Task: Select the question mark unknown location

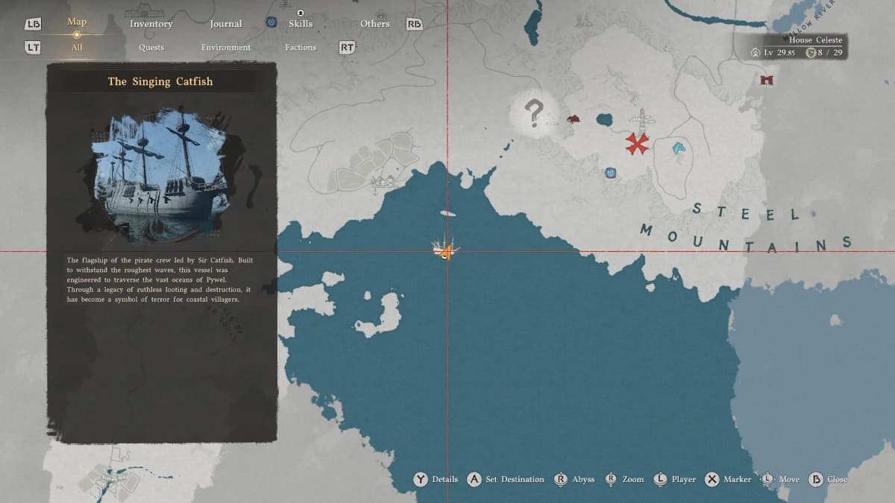Action: 533,113
